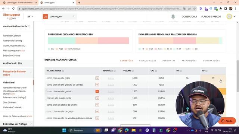The width and height of the screenshot is (239, 134).
Task: Open the mestresdosite.com.br site selector
Action: [16, 26]
